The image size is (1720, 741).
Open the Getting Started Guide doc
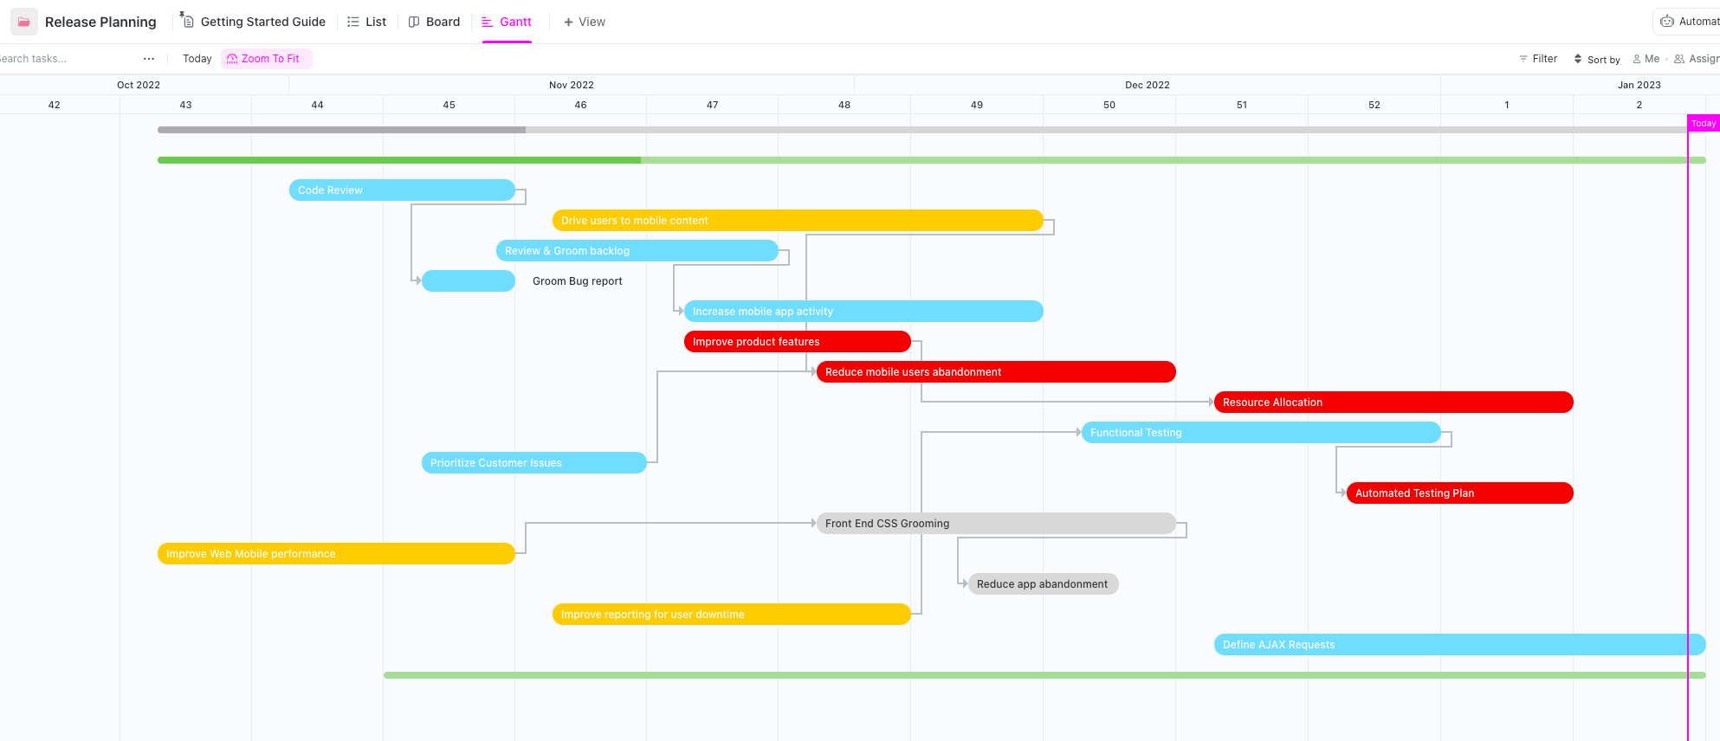[253, 22]
